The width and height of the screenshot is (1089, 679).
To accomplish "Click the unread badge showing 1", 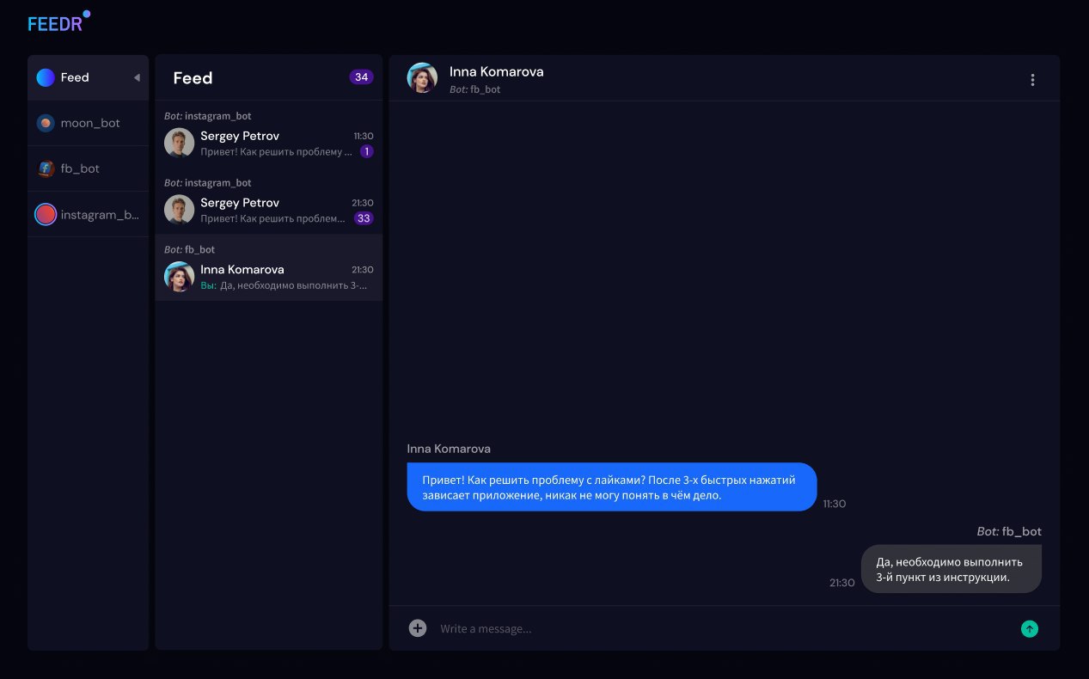I will tap(366, 151).
